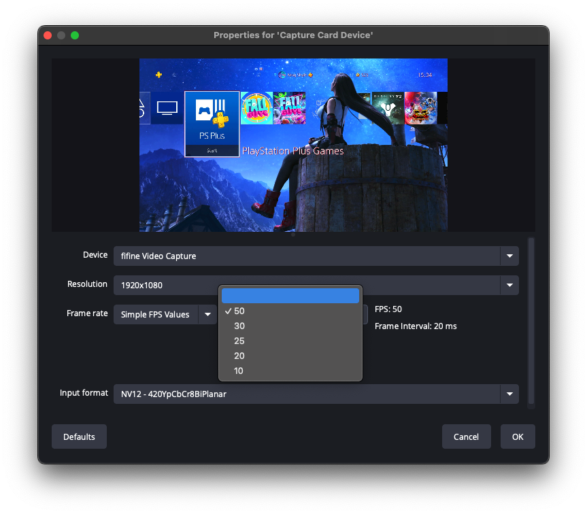Click the "PlayStation Plus Games" preview text

pos(292,151)
